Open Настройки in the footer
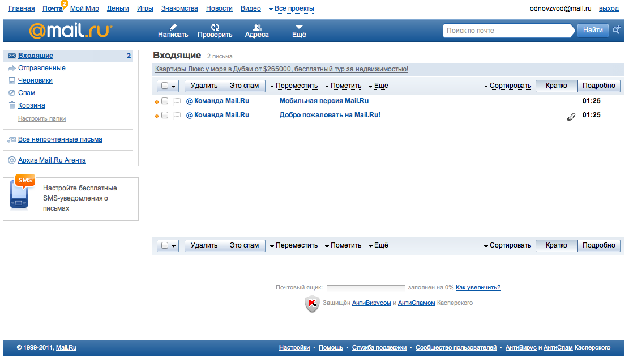This screenshot has width=629, height=362. pos(294,347)
